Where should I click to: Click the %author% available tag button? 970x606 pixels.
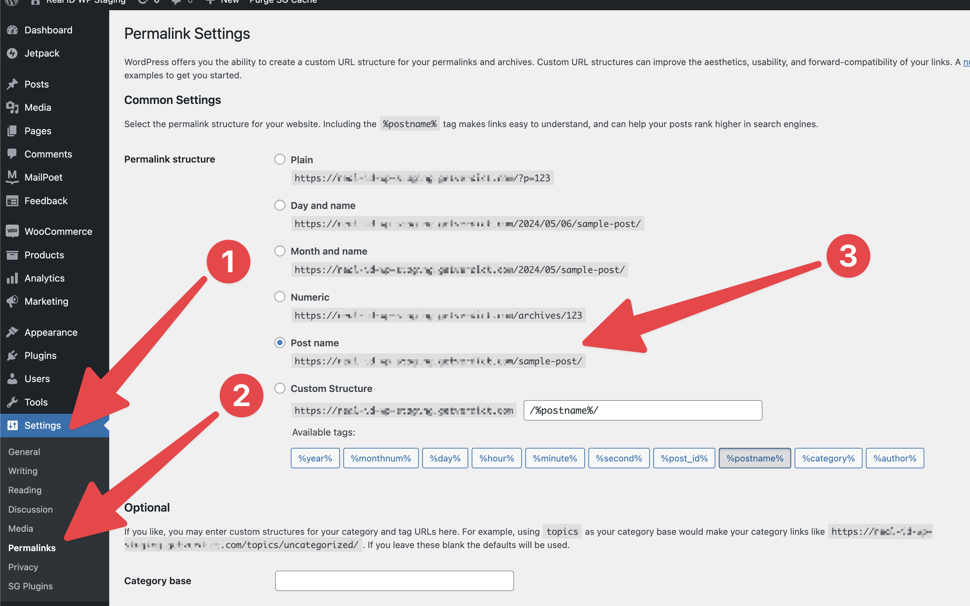[895, 458]
